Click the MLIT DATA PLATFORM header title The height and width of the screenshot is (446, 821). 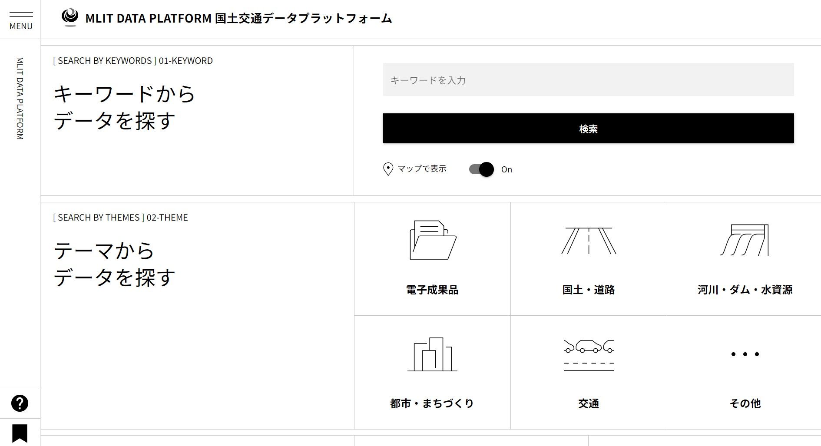[238, 18]
